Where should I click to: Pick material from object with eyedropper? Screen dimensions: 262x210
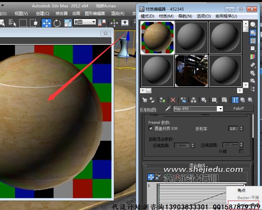(168, 109)
